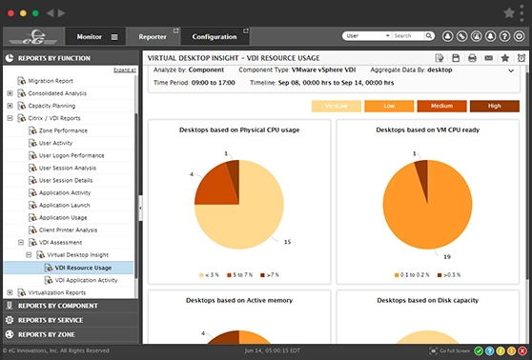Open the Zone Performance report
Screen dimensions: 532x360
click(x=63, y=130)
